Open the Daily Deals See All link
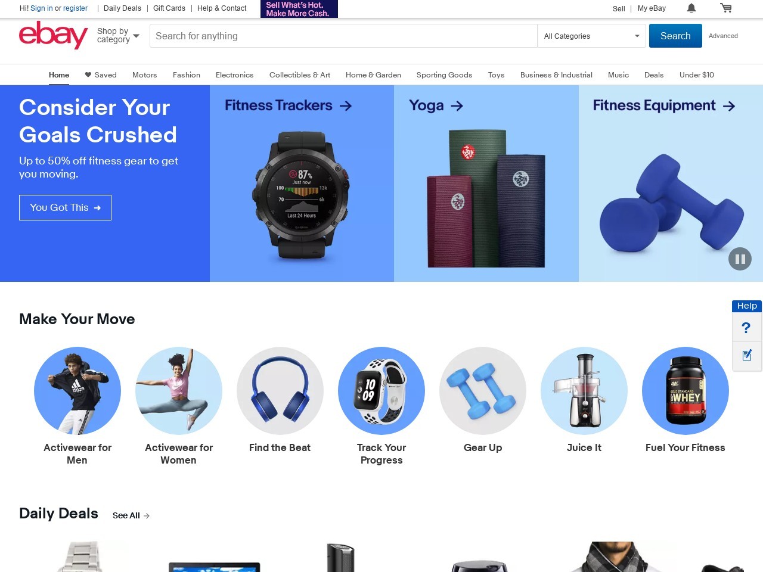 click(x=131, y=515)
